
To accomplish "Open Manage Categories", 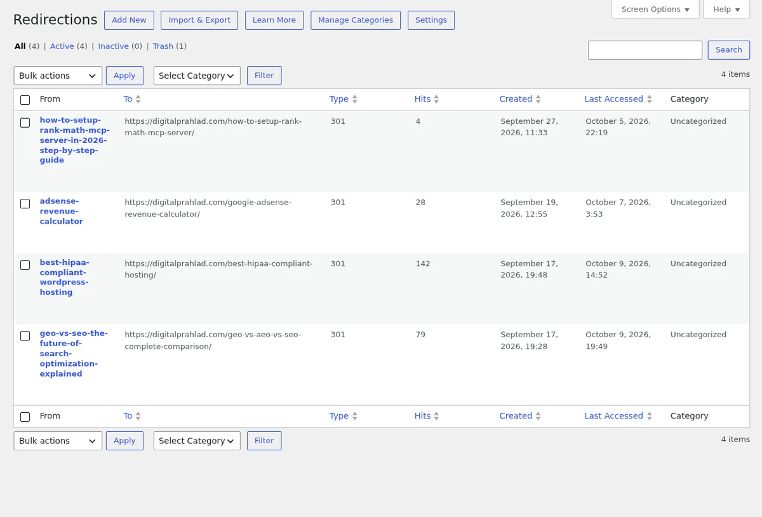I will (x=356, y=20).
